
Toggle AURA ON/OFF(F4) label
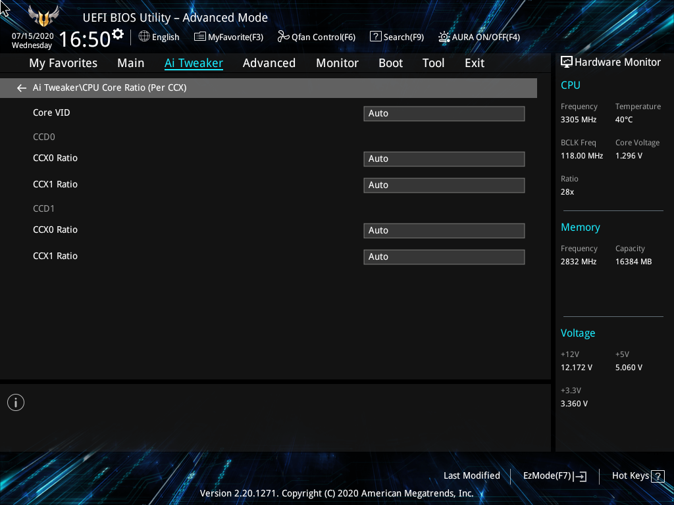coord(486,37)
